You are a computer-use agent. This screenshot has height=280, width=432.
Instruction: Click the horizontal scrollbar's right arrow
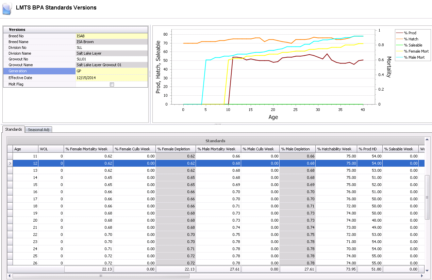[422, 276]
